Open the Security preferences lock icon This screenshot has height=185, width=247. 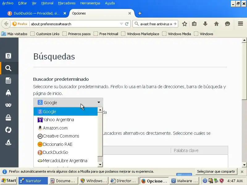[8, 117]
